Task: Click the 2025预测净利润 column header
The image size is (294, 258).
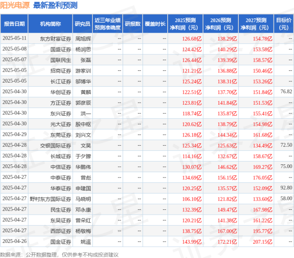Action: click(185, 24)
